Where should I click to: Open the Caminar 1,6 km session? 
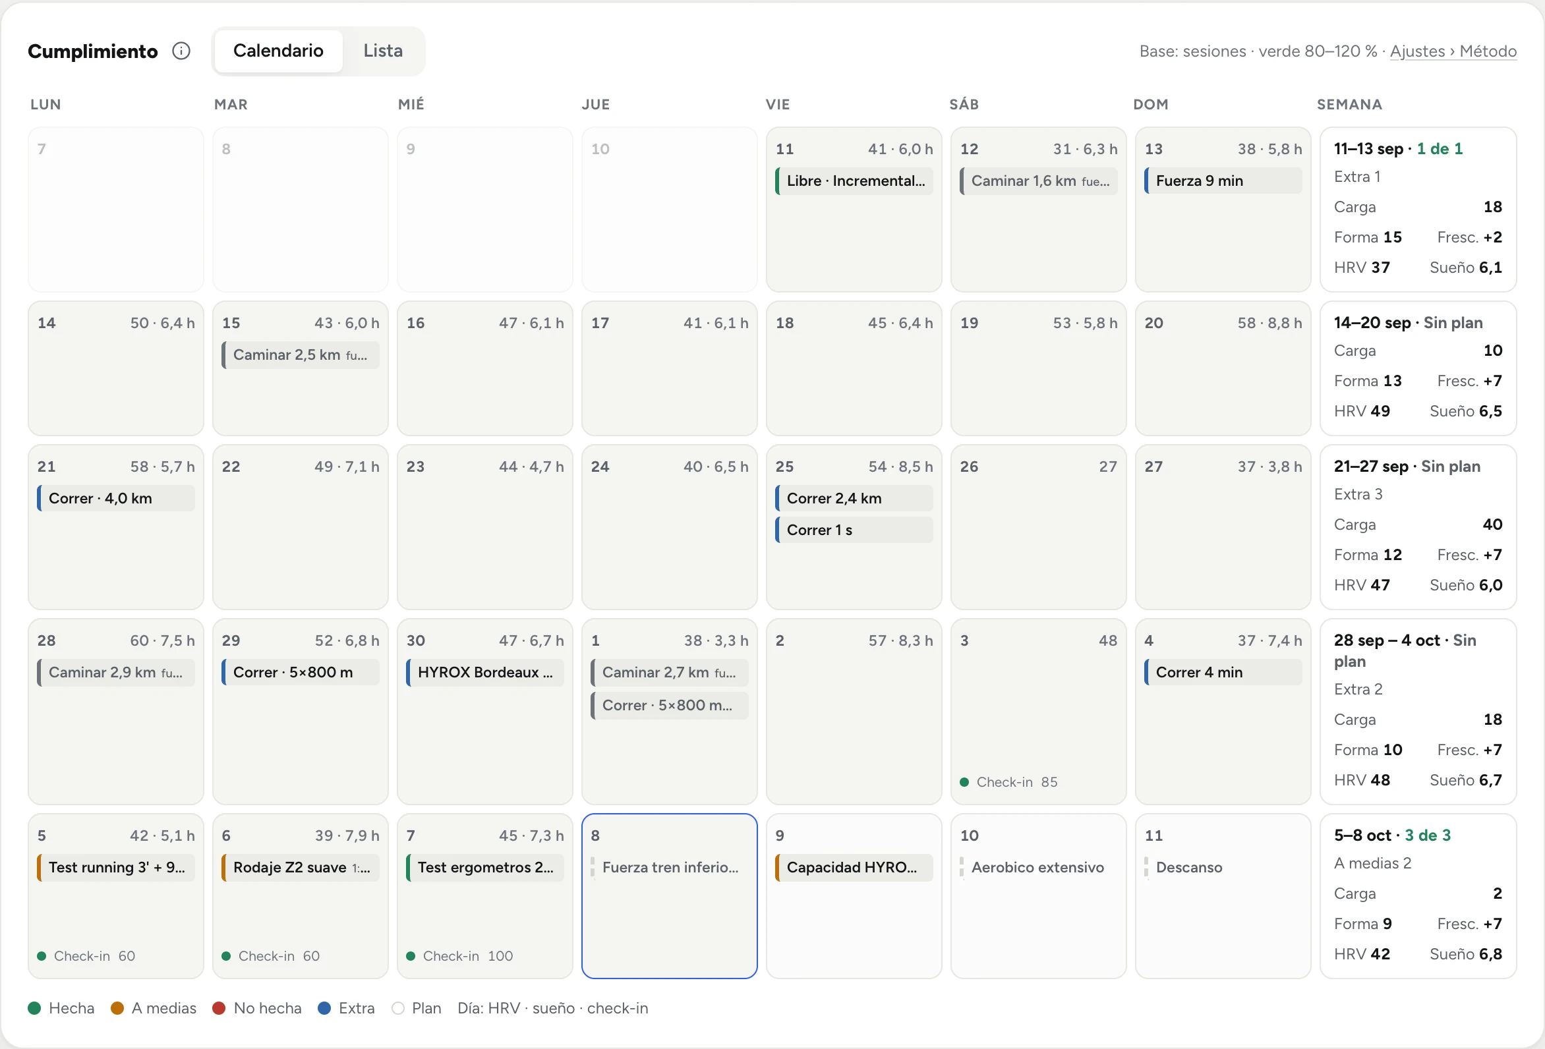[x=1038, y=181]
